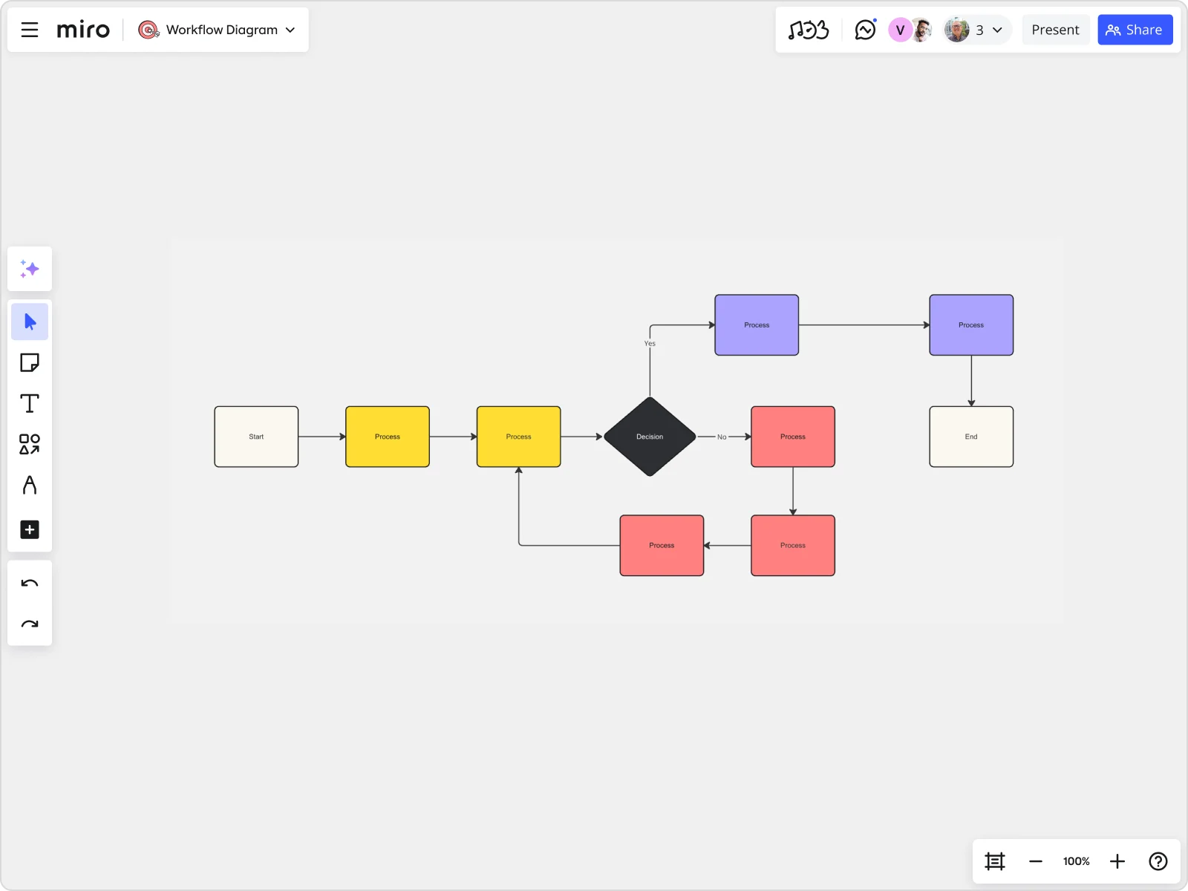Open the Miro AI assistant sparkles tool

30,269
